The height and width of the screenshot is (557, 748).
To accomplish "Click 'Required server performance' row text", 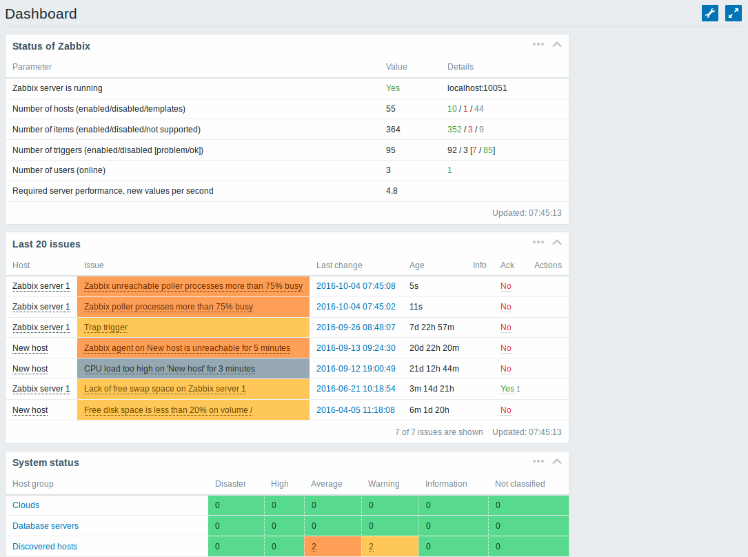I will [x=112, y=191].
